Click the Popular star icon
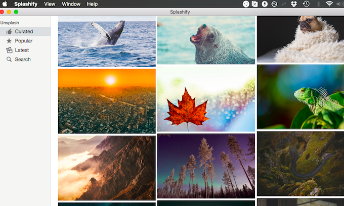Viewport: 344px width, 206px height. [9, 41]
